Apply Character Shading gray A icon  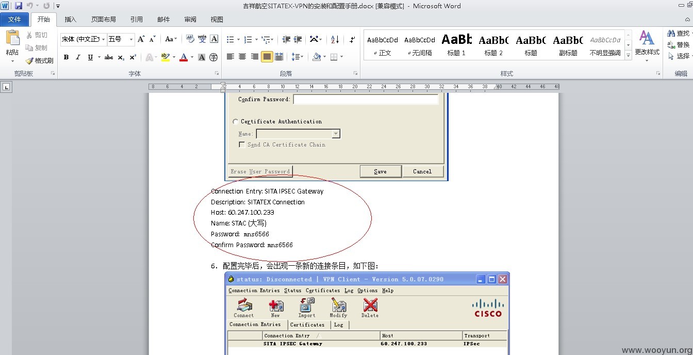(x=202, y=57)
